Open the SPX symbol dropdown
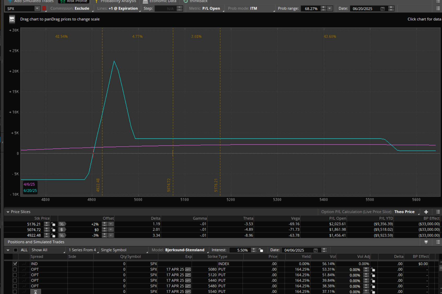Screen dimensions: 442x294 pos(37,9)
